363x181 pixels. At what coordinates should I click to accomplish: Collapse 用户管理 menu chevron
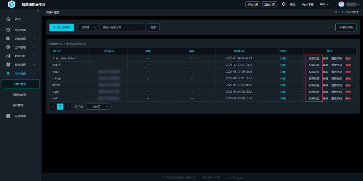click(x=35, y=74)
